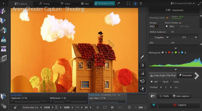Viewport: 202px width, 111px height.
Task: Switch to the Capture tab
Action: click(21, 4)
